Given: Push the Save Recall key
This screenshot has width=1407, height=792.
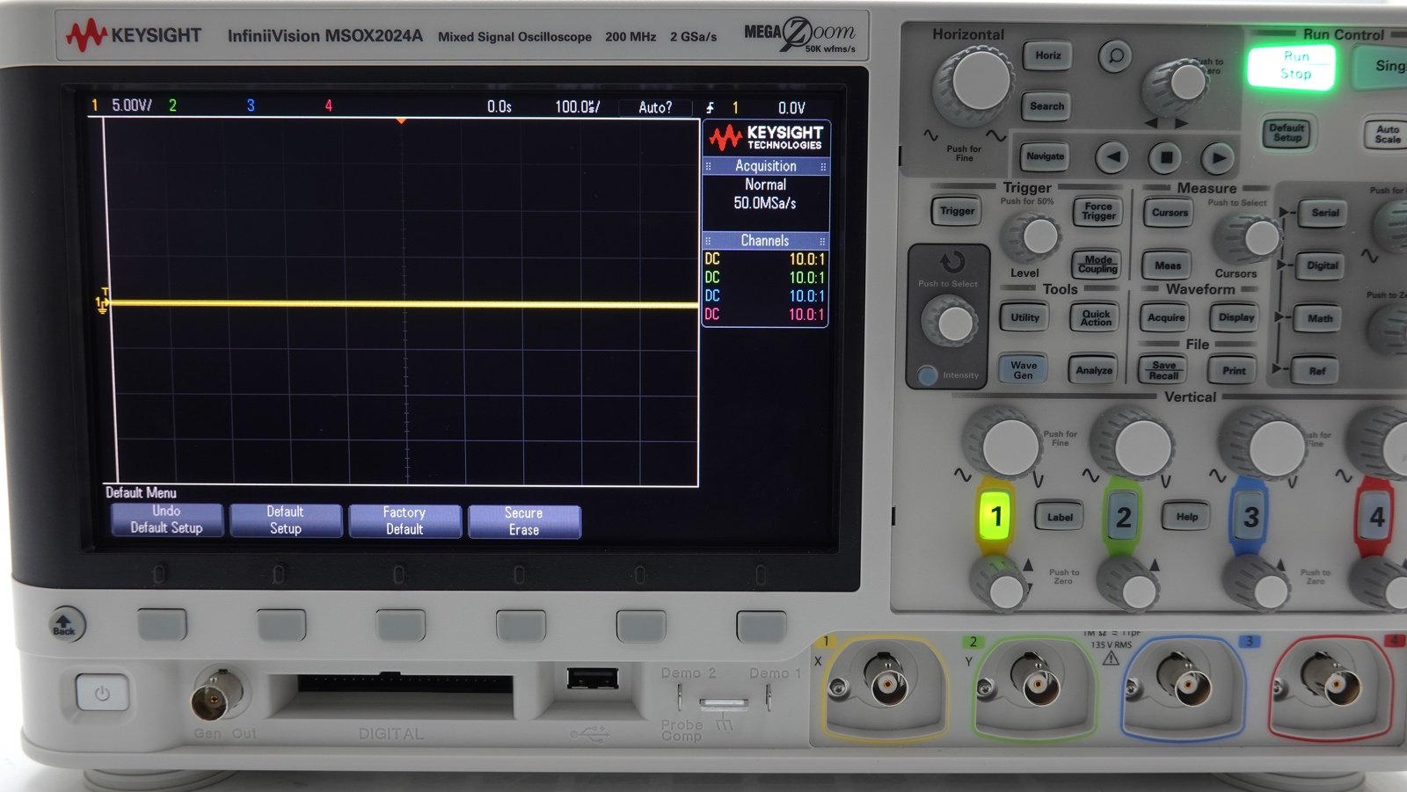Looking at the screenshot, I should [1163, 371].
